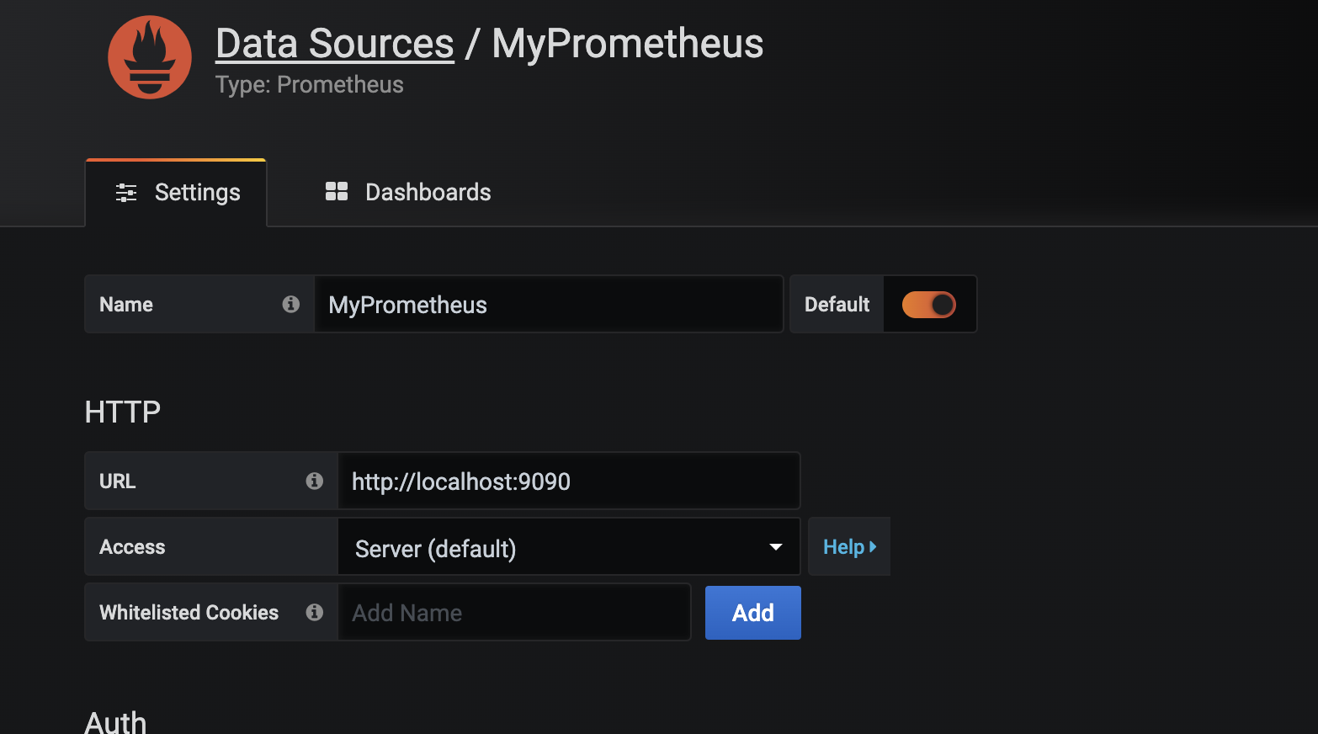Click the Whitelisted Cookies label
Viewport: 1318px width, 734px height.
[x=189, y=612]
